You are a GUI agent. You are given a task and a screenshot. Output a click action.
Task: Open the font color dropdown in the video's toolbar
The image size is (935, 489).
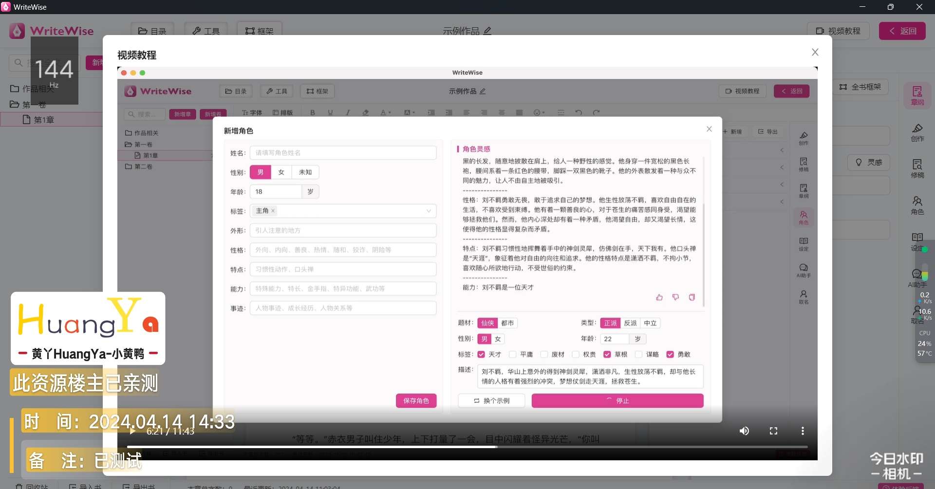[x=386, y=112]
